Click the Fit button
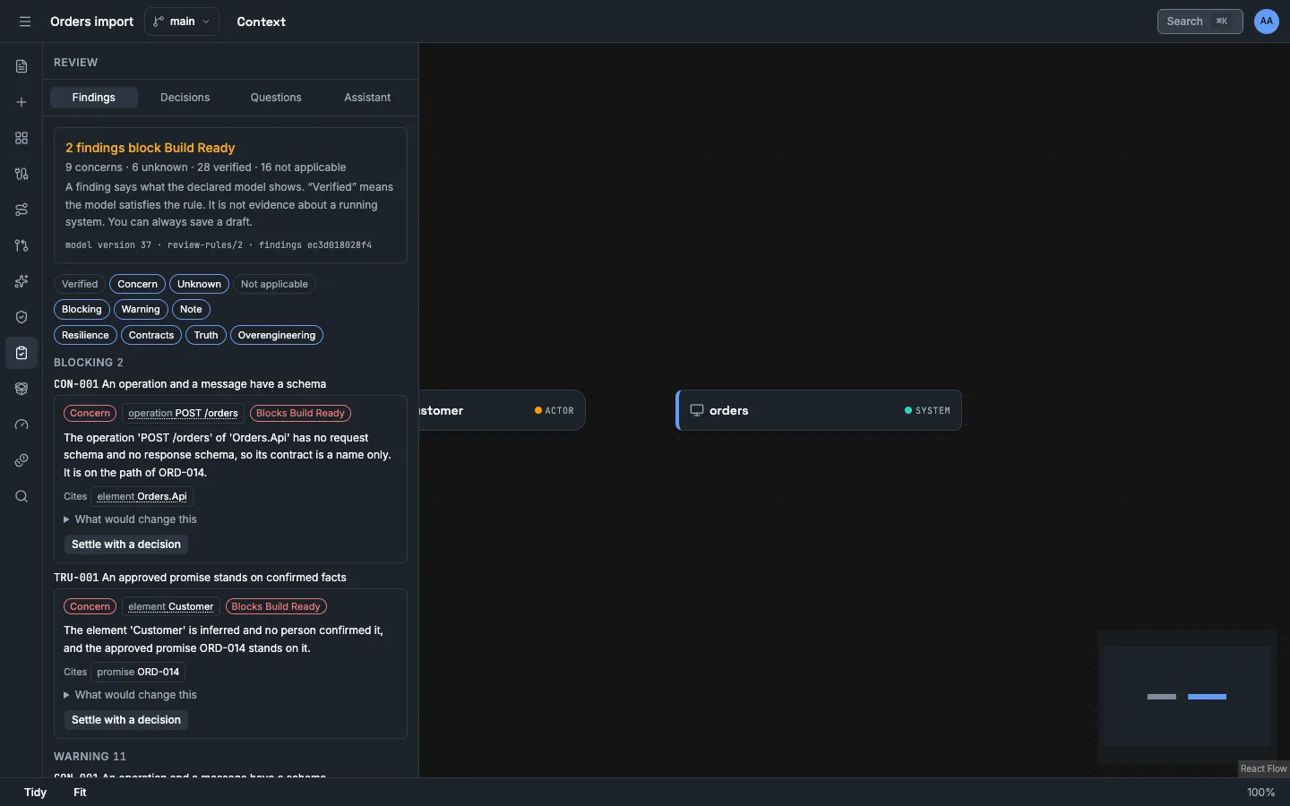Screen dimensions: 1290x806 80,793
